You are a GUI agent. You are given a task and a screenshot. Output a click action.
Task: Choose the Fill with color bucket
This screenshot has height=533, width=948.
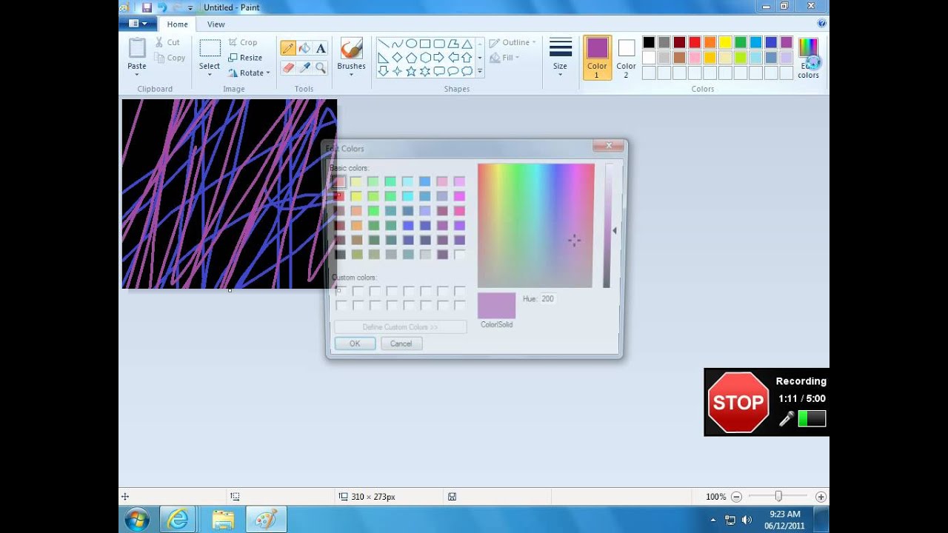[x=304, y=49]
